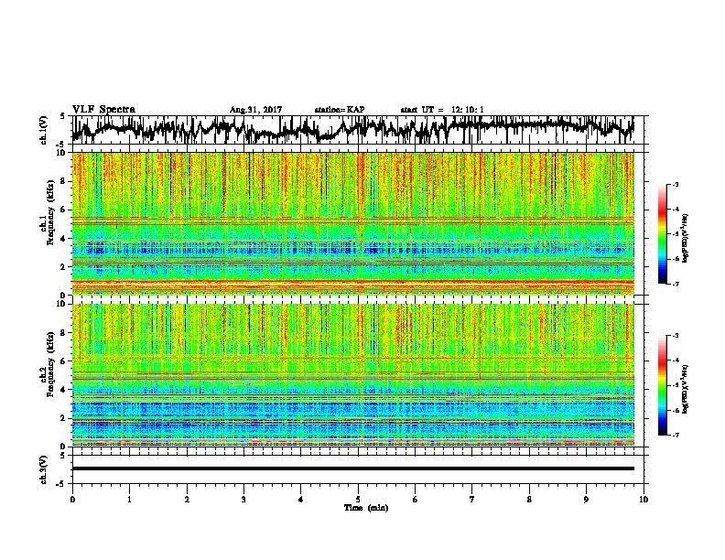
Task: Click time-axis tick label "7"
Action: click(472, 500)
